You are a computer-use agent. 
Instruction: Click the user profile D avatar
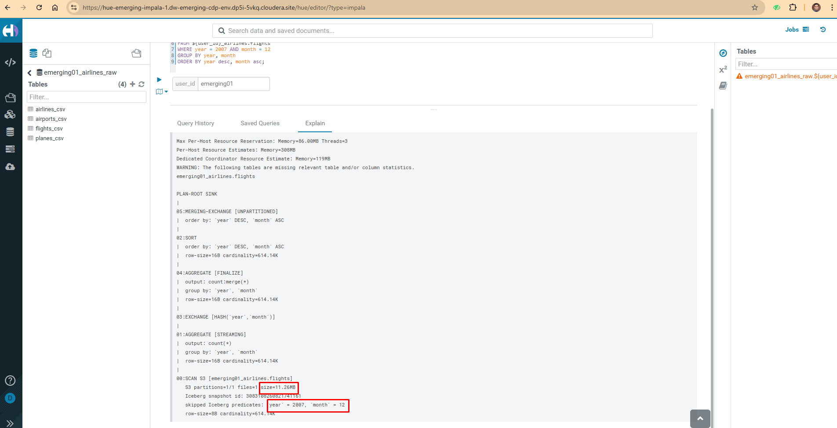coord(10,398)
